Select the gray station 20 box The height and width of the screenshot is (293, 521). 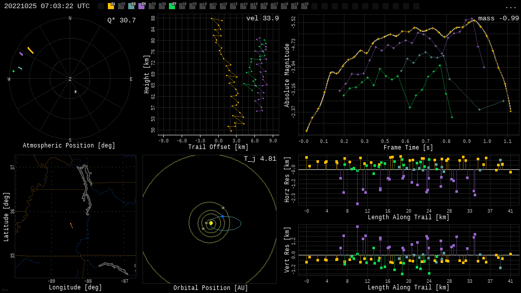click(x=304, y=6)
